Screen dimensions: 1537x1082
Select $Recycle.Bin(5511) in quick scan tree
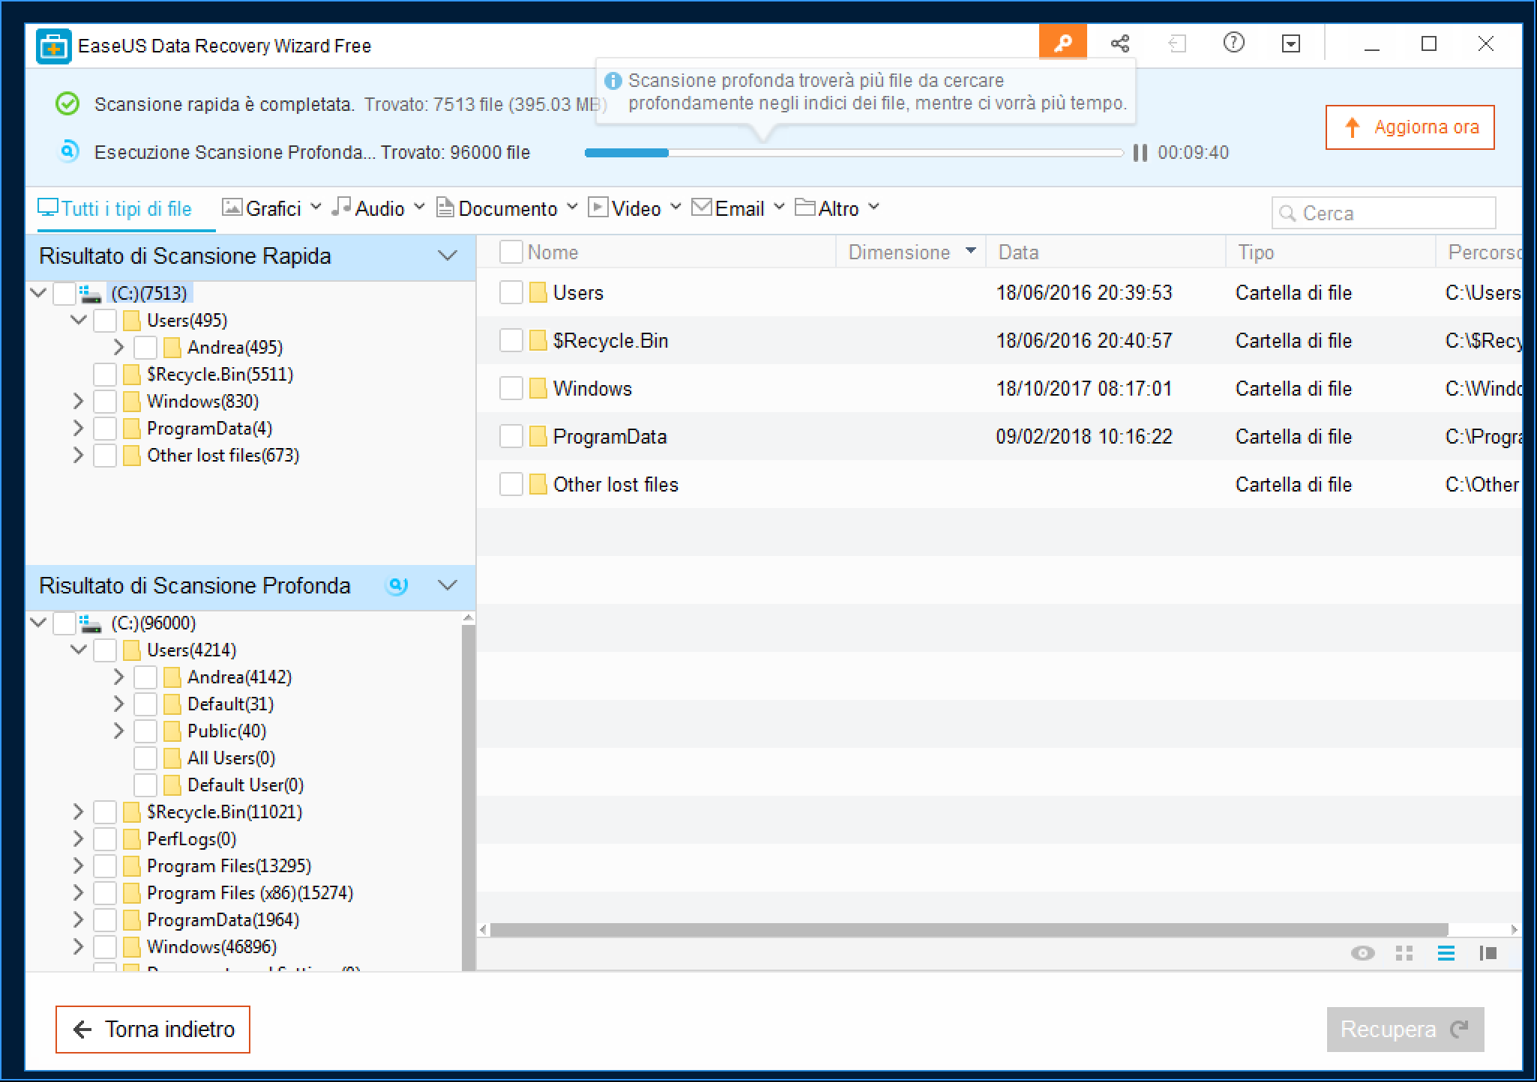point(220,374)
